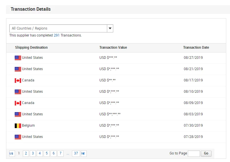Click the Transaction Date column header
This screenshot has height=162, width=230.
[196, 48]
